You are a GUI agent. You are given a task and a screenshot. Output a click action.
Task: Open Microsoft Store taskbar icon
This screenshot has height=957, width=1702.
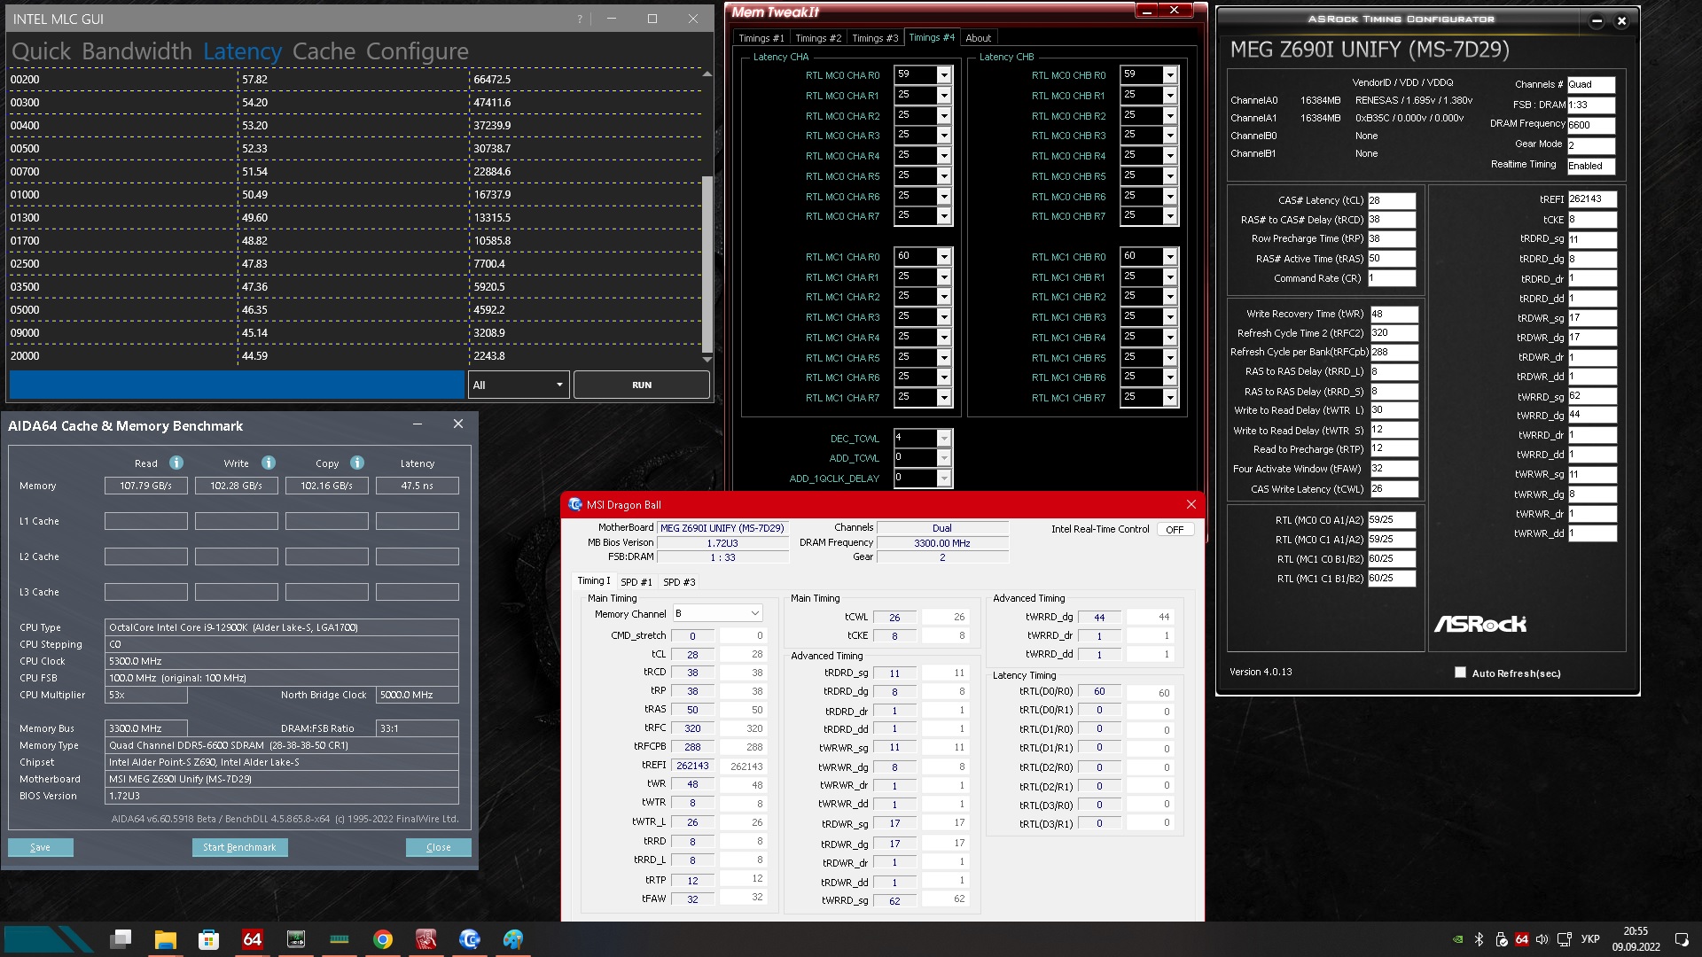point(208,939)
